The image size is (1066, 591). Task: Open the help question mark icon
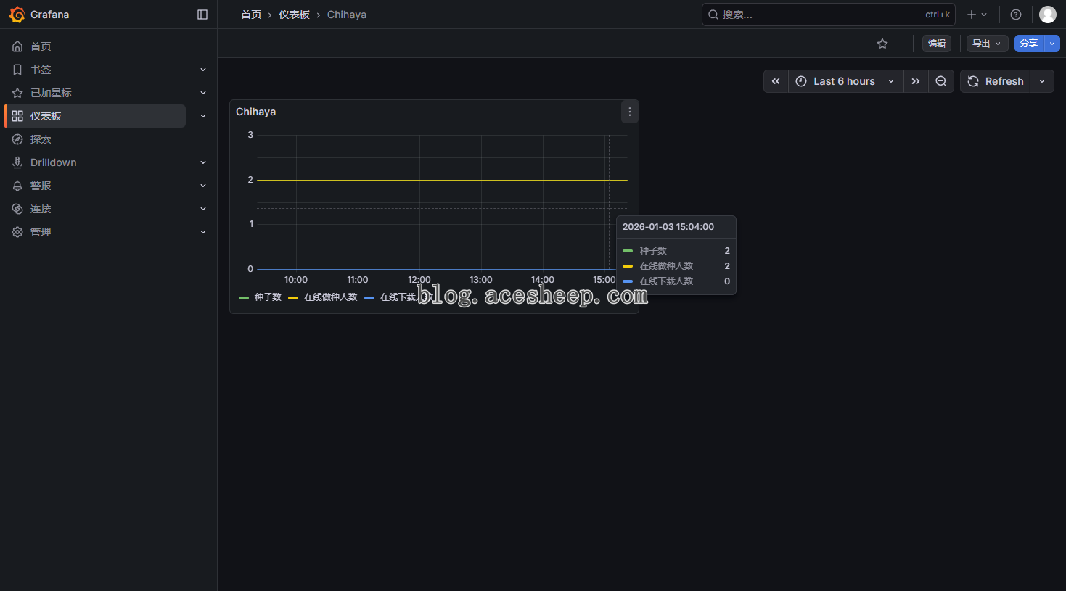1015,14
